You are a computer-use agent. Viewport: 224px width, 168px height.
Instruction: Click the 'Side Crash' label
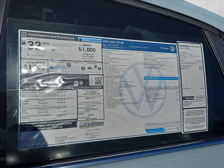[x=24, y=112]
